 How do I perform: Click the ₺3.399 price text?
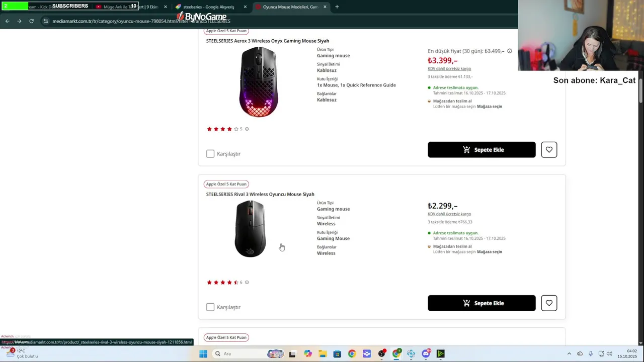tap(442, 61)
